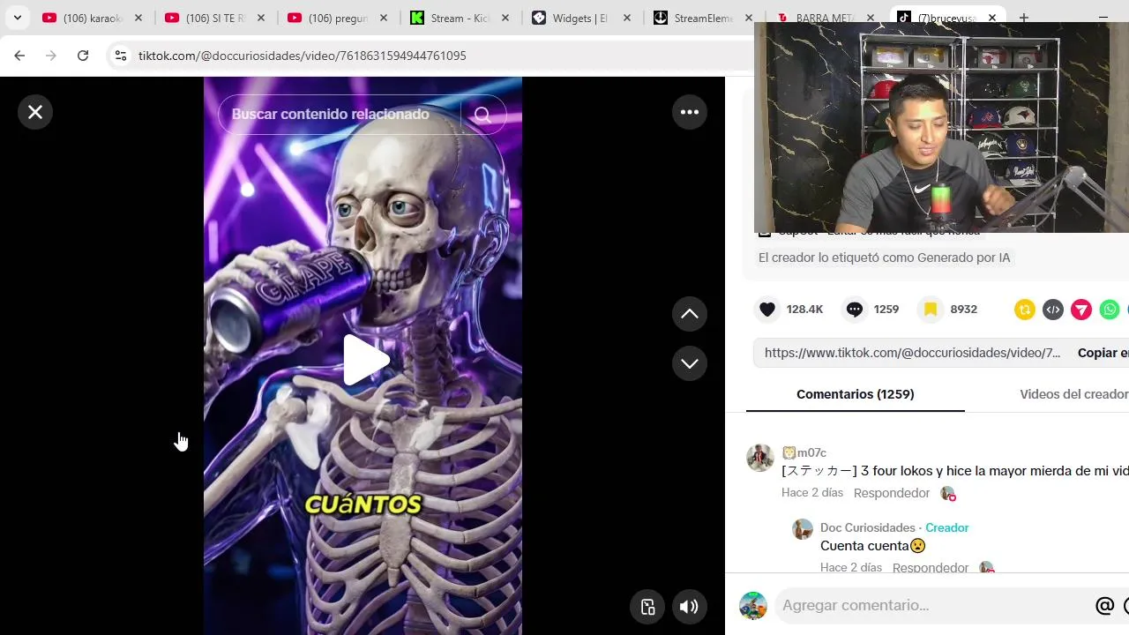Save video with bookmark icon
Viewport: 1129px width, 635px height.
coord(931,310)
